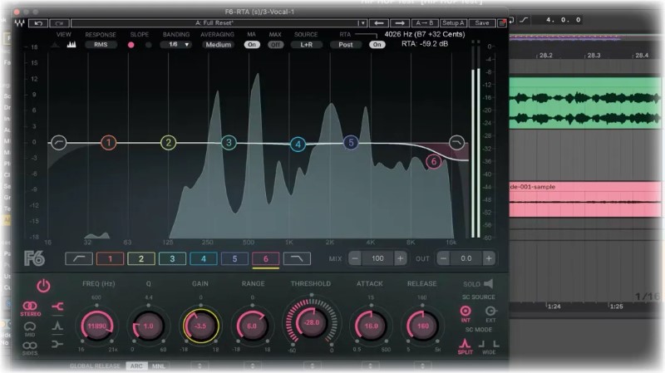Load the previous preset with the left arrow
Image resolution: width=665 pixels, height=373 pixels.
point(379,23)
